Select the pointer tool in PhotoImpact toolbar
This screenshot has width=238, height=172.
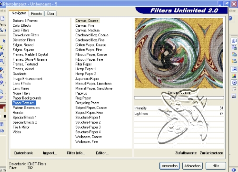click(4, 41)
